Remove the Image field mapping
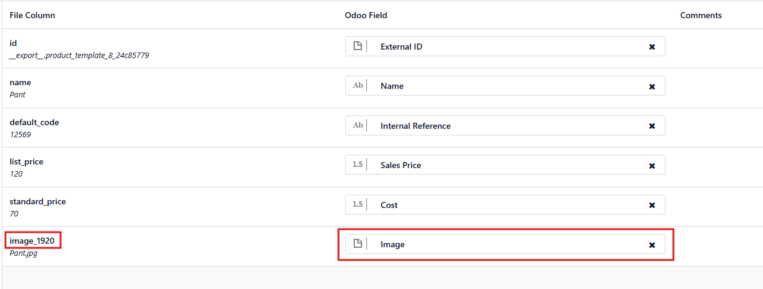This screenshot has width=763, height=289. click(652, 245)
